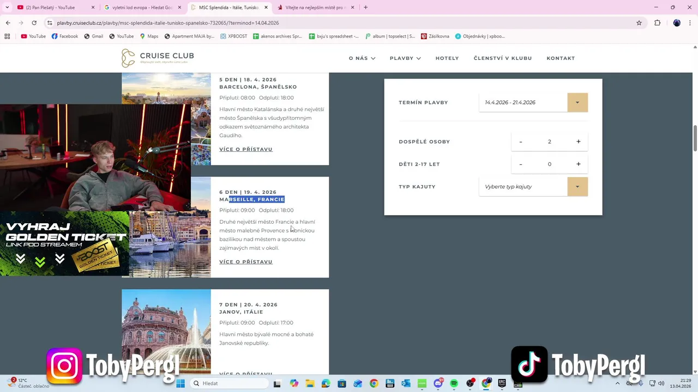Open the weather widget showing 12°C
698x392 pixels.
28,383
